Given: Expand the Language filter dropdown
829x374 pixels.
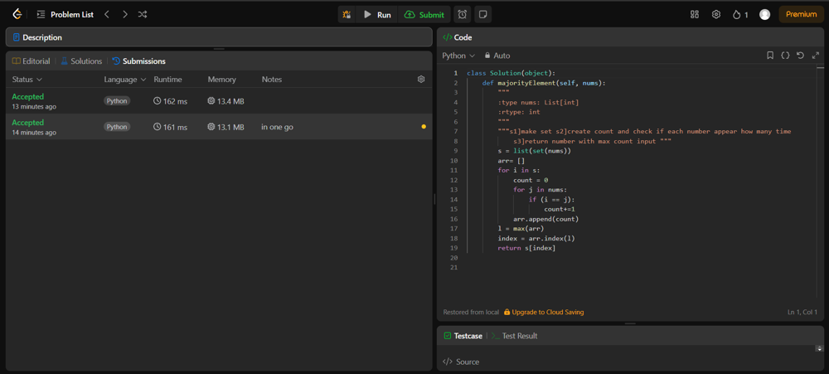Looking at the screenshot, I should click(124, 80).
